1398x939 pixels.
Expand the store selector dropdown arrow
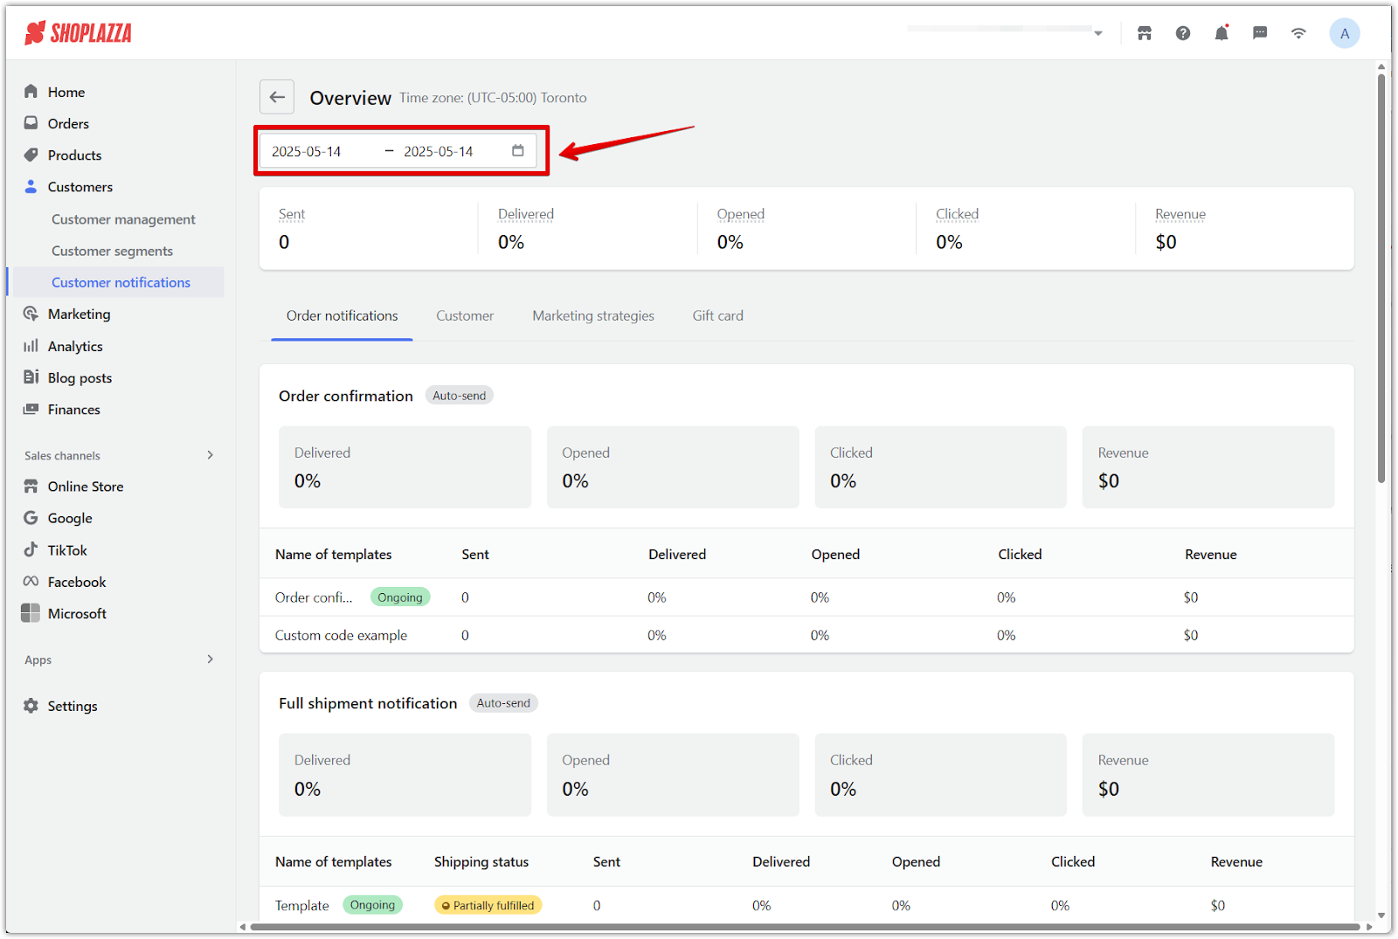[1098, 33]
